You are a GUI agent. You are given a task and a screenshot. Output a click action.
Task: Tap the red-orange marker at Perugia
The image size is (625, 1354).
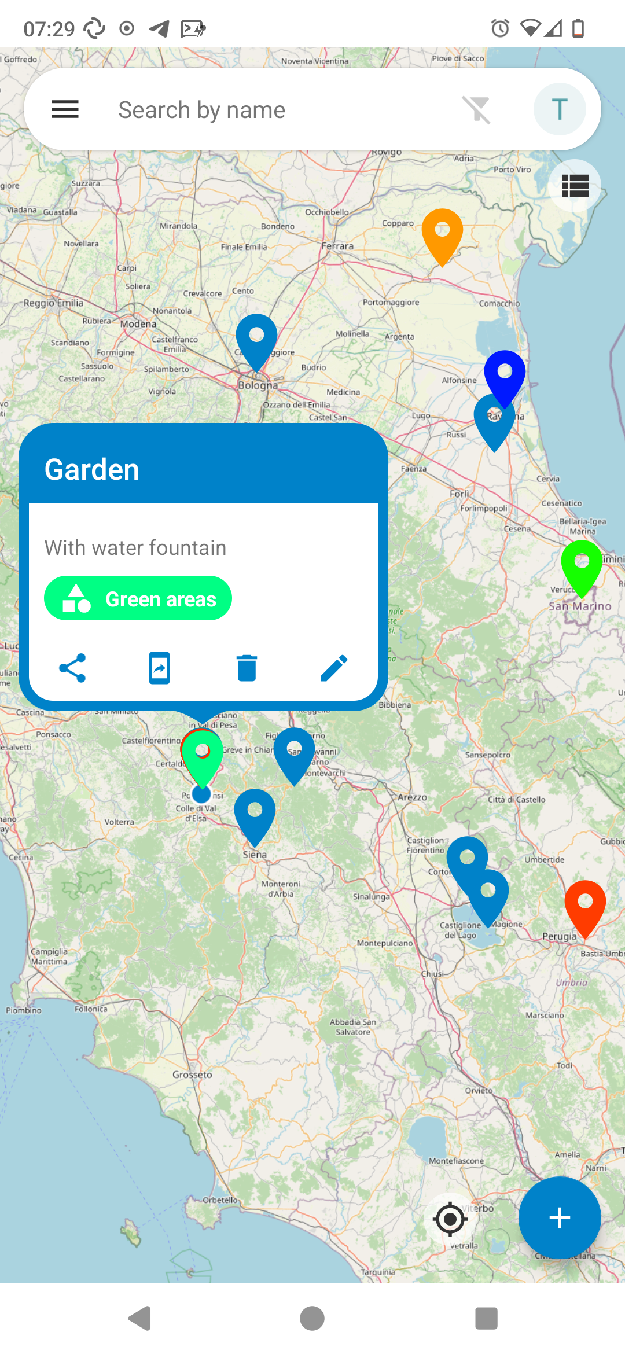[585, 904]
